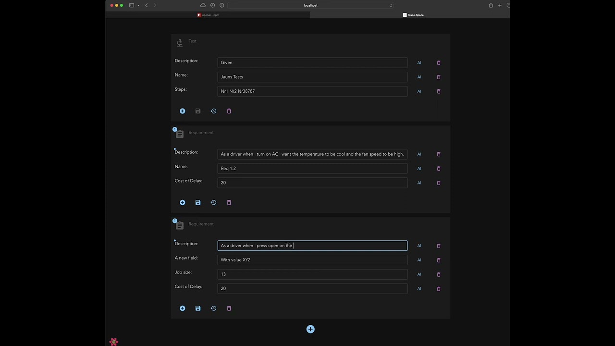Click AI button for Jauns Tests name
Viewport: 615px width, 346px height.
click(x=419, y=77)
